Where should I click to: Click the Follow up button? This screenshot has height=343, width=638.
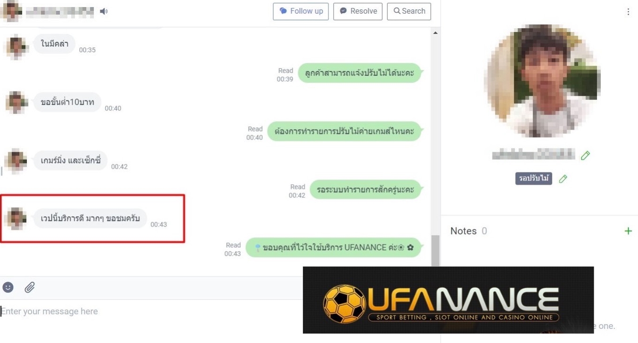tap(301, 11)
